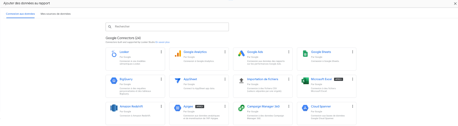Click the BigQuery connection description text
Image resolution: width=458 pixels, height=126 pixels.
tap(135, 91)
